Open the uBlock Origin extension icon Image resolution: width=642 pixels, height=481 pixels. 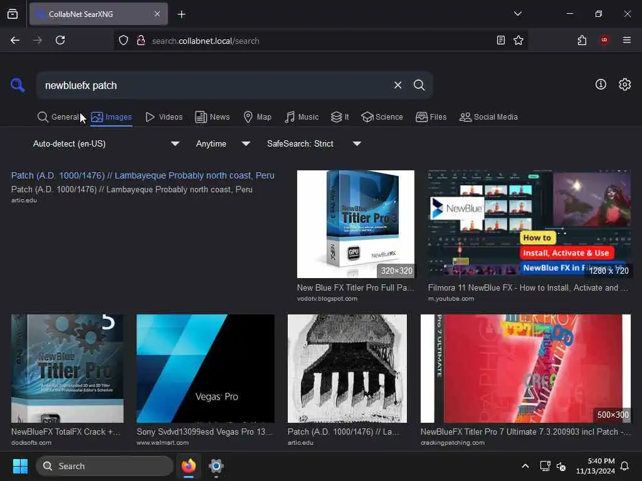pos(604,40)
